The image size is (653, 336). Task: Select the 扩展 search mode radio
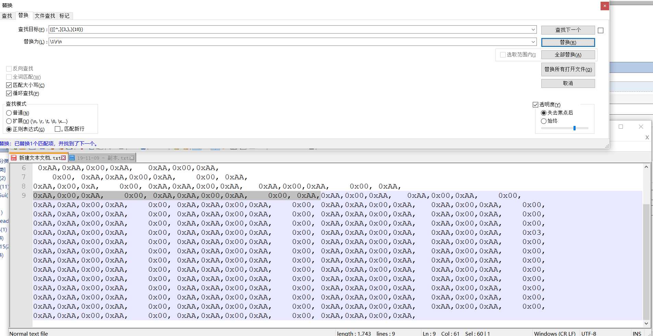coord(9,121)
